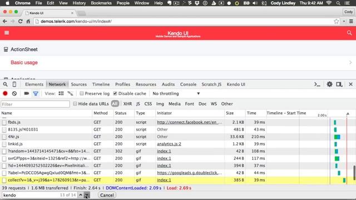Stop recording network log with red button
356x200 pixels.
5,93
